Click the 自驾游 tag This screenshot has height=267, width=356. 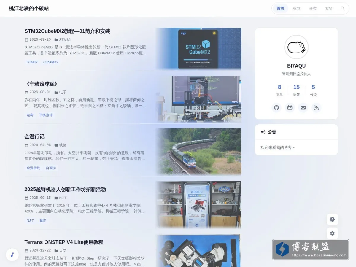click(x=51, y=168)
